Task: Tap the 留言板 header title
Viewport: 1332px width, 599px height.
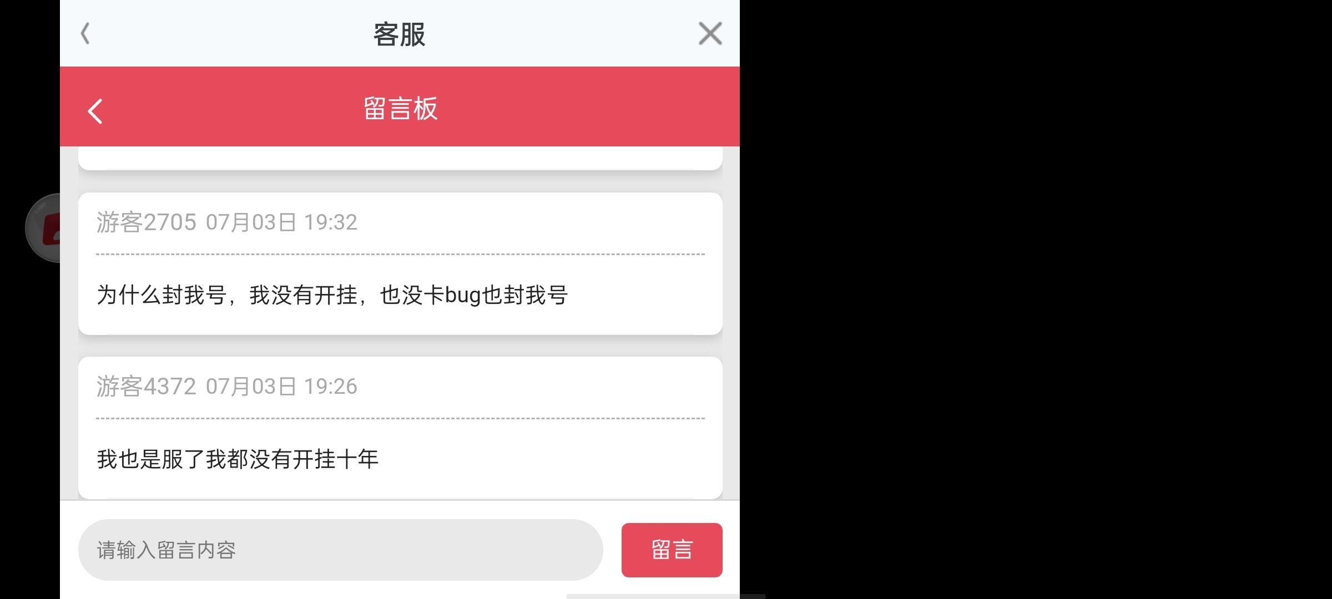Action: [400, 108]
